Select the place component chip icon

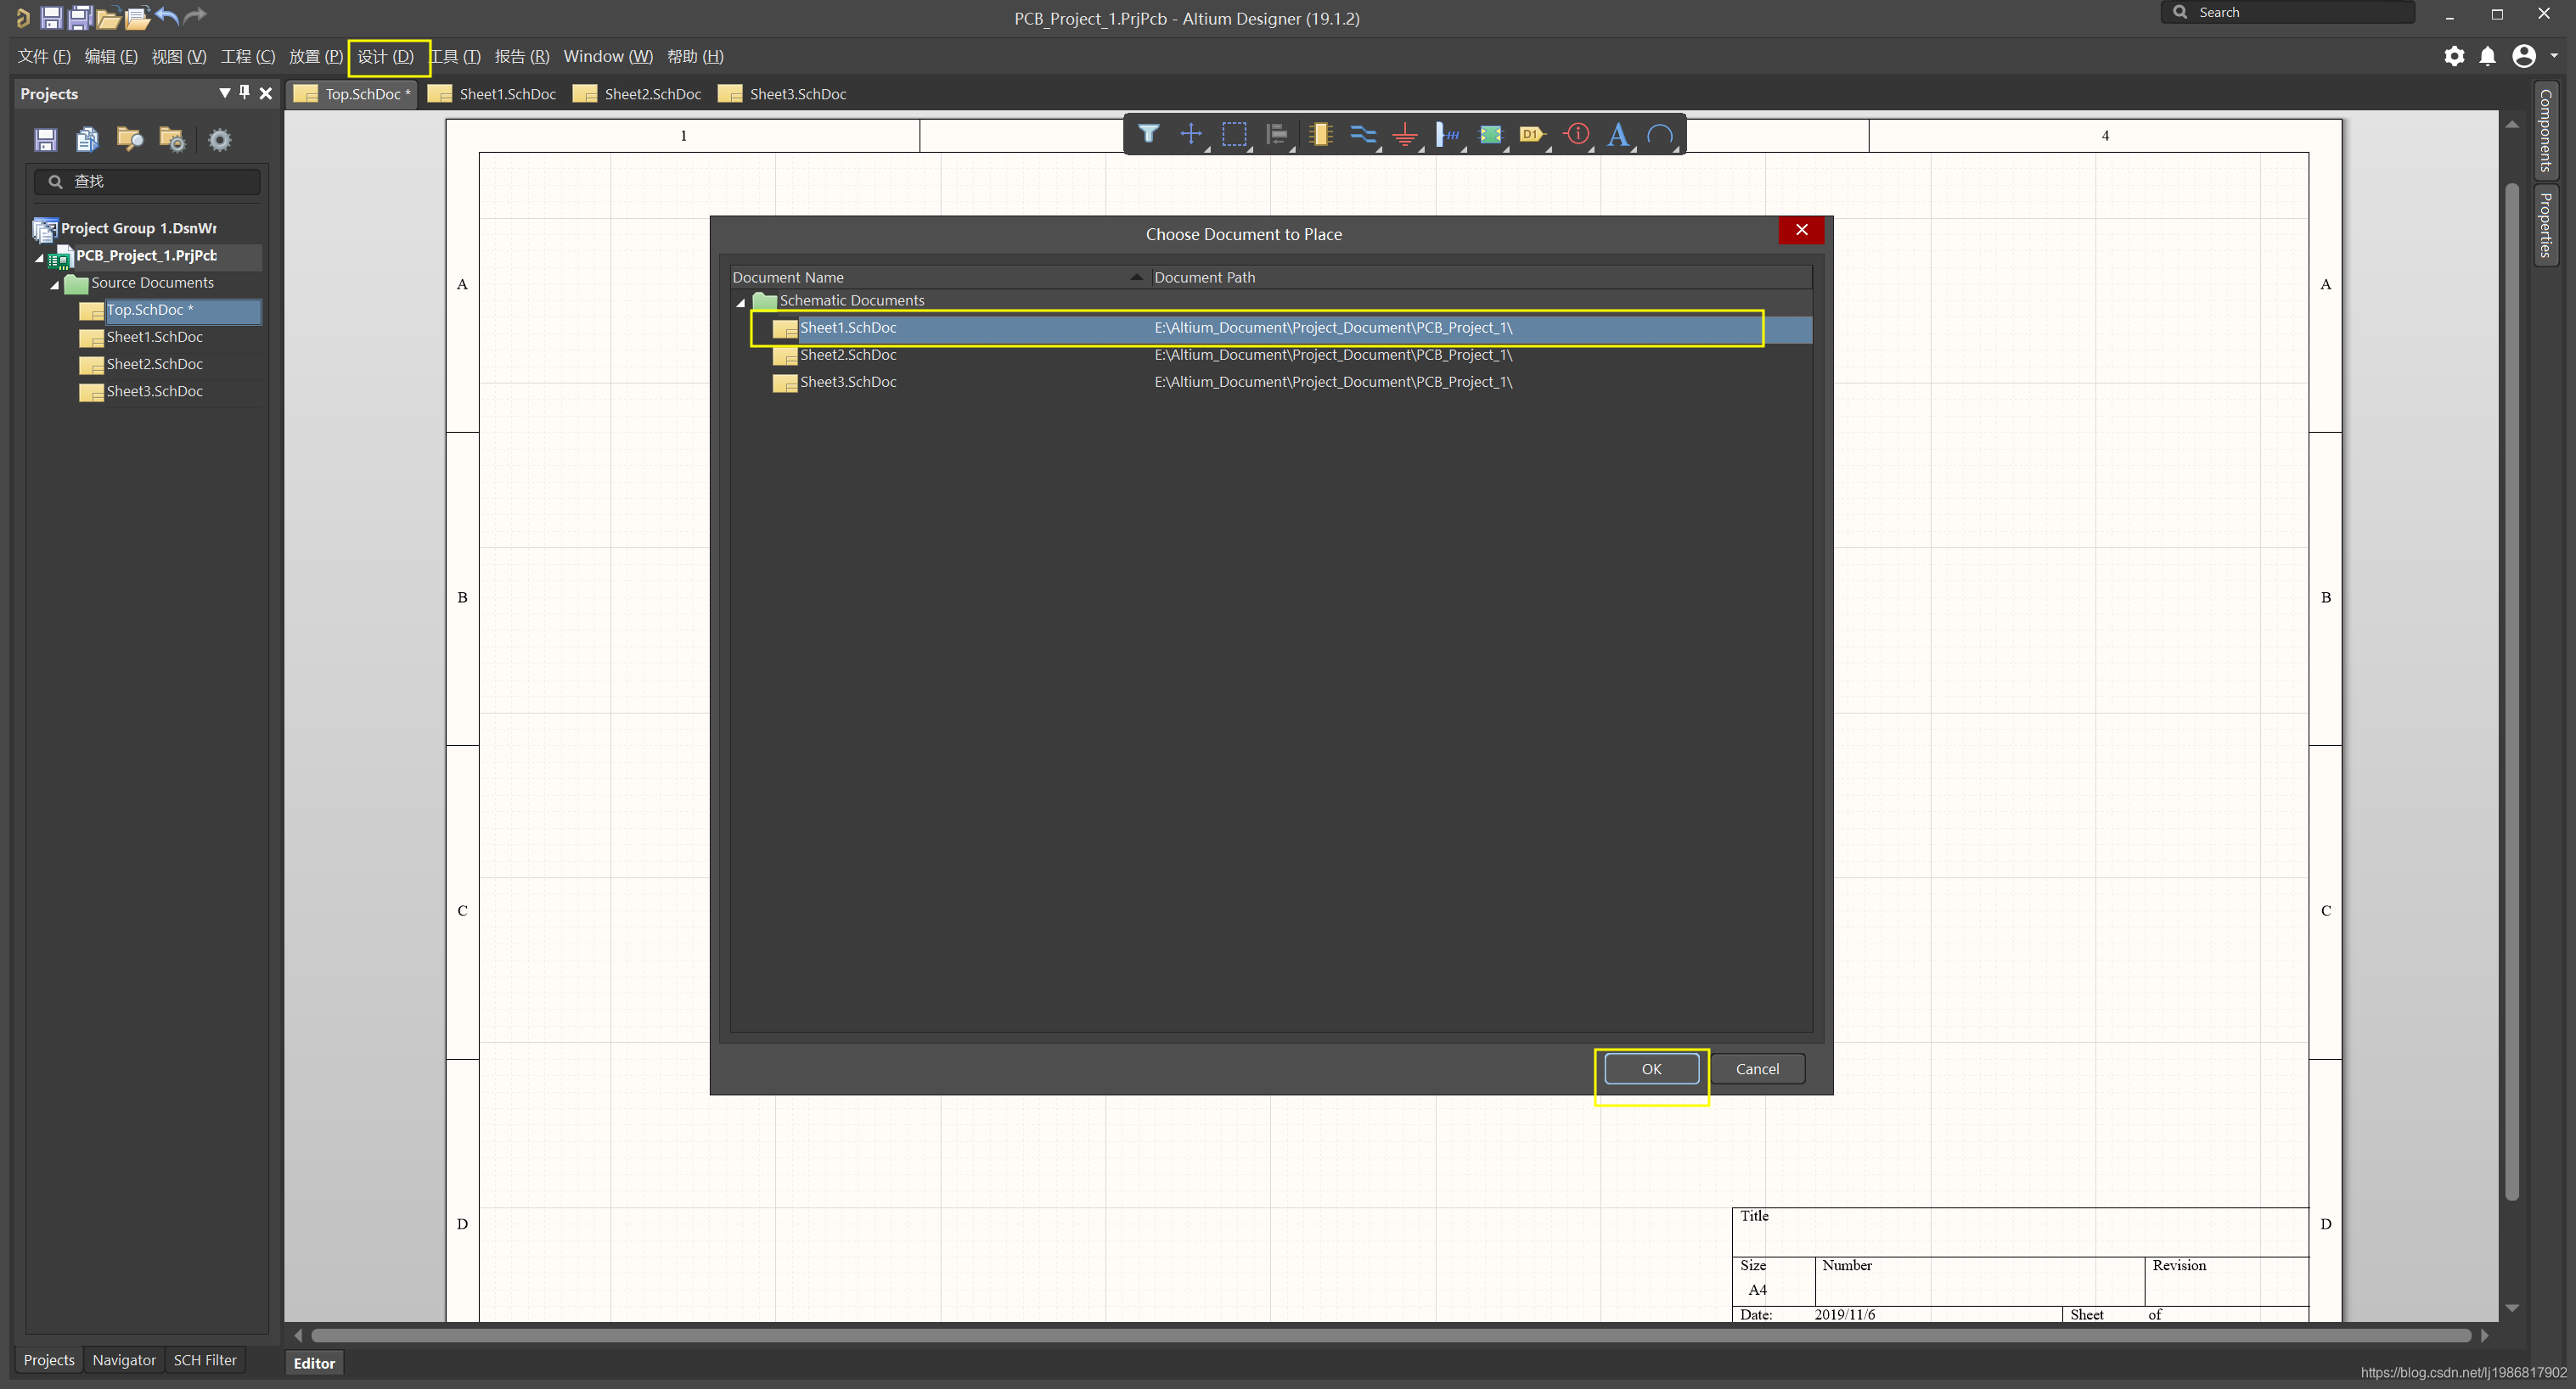click(1320, 134)
